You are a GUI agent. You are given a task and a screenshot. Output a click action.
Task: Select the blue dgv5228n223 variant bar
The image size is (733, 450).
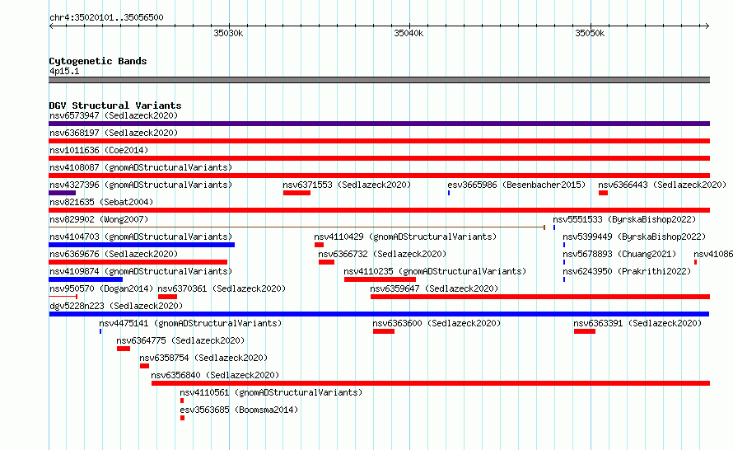[x=379, y=314]
